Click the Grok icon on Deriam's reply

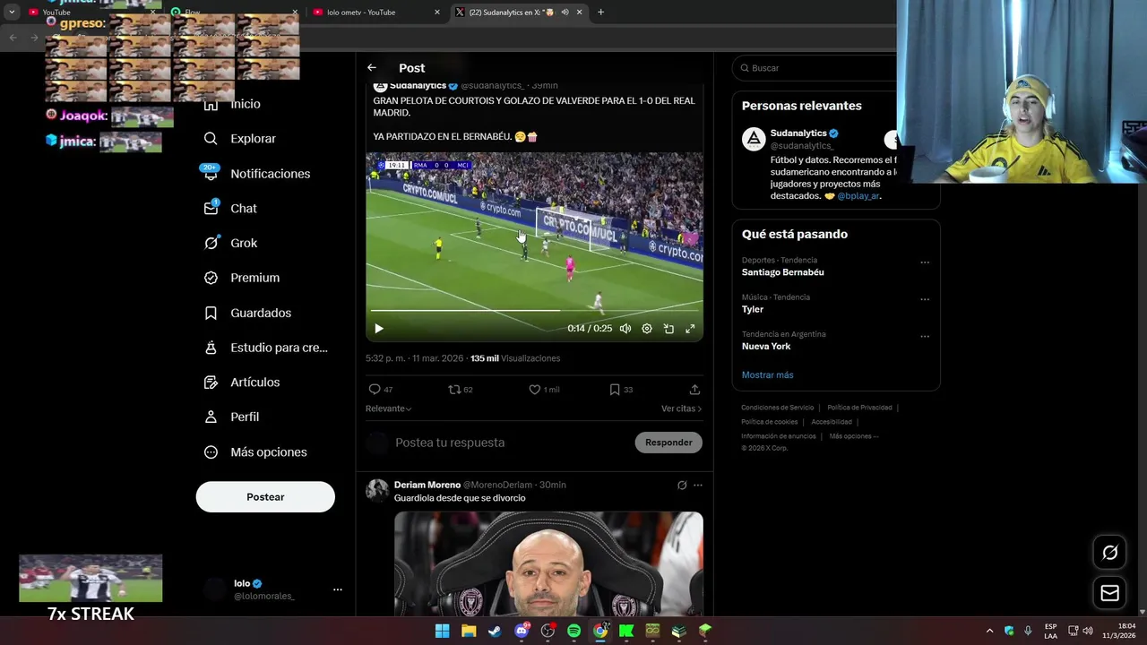682,486
